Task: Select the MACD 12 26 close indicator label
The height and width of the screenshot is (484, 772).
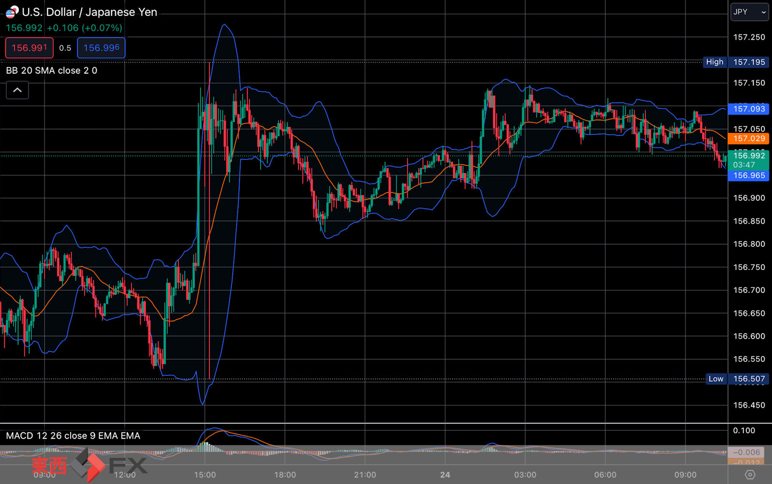Action: point(73,436)
